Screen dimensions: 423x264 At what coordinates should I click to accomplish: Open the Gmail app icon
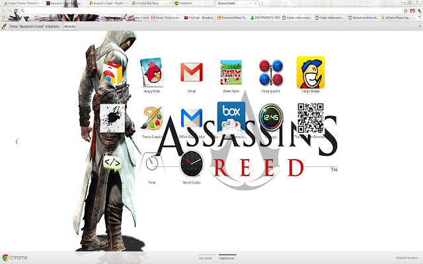pos(192,72)
